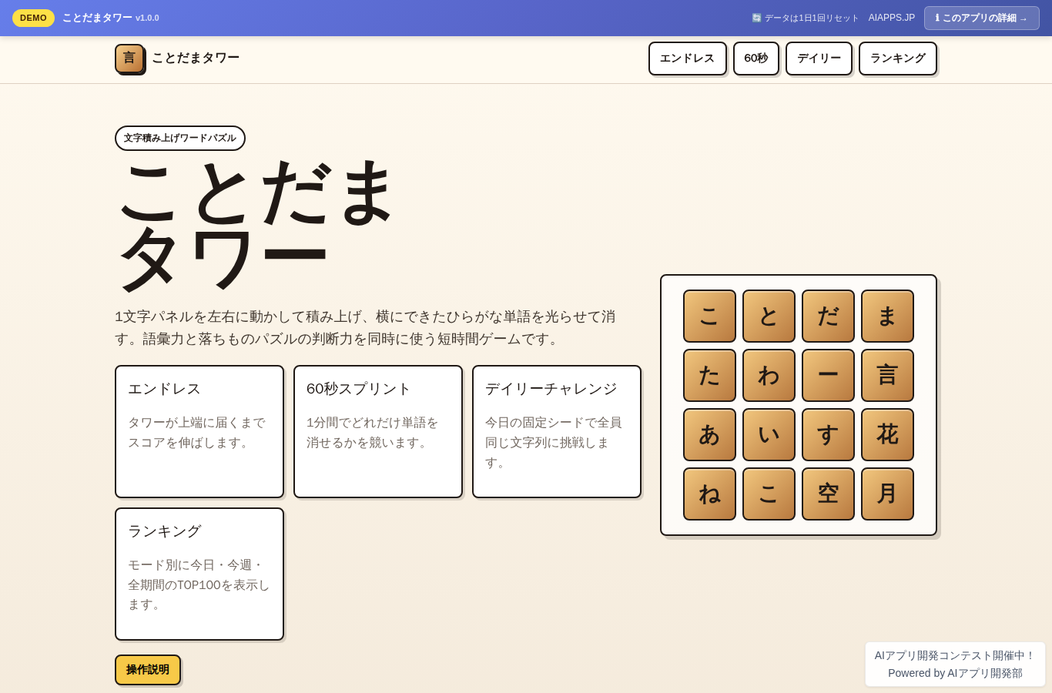Click the v1.0.0 version label
The width and height of the screenshot is (1052, 693).
[x=147, y=18]
